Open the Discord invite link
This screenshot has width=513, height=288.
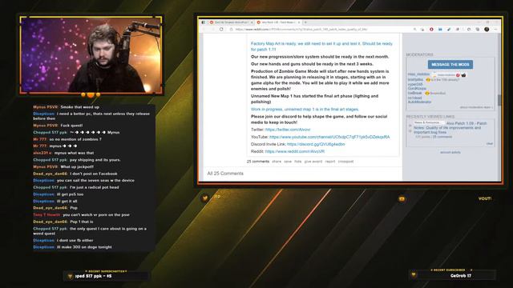point(316,144)
